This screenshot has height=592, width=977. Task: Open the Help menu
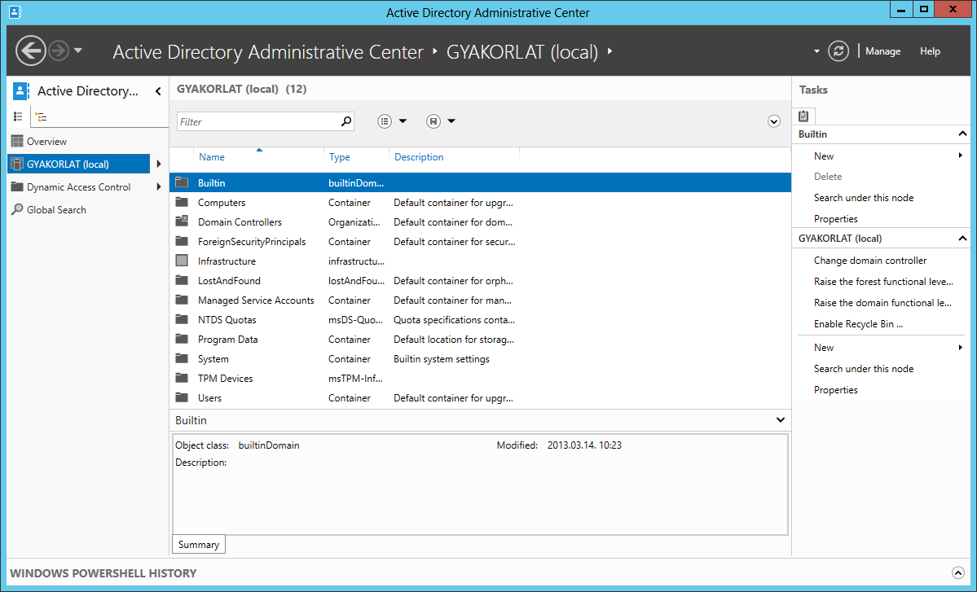click(x=930, y=51)
